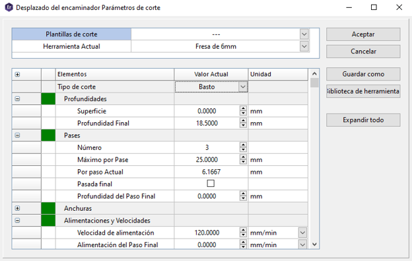This screenshot has width=412, height=261.
Task: Select the Por paso Actual row label
Action: coord(100,172)
